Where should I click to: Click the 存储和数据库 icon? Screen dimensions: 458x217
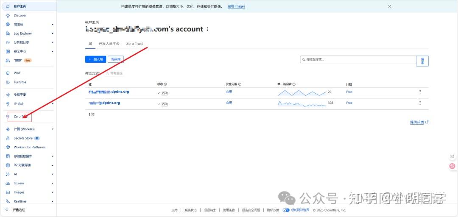pos(8,156)
